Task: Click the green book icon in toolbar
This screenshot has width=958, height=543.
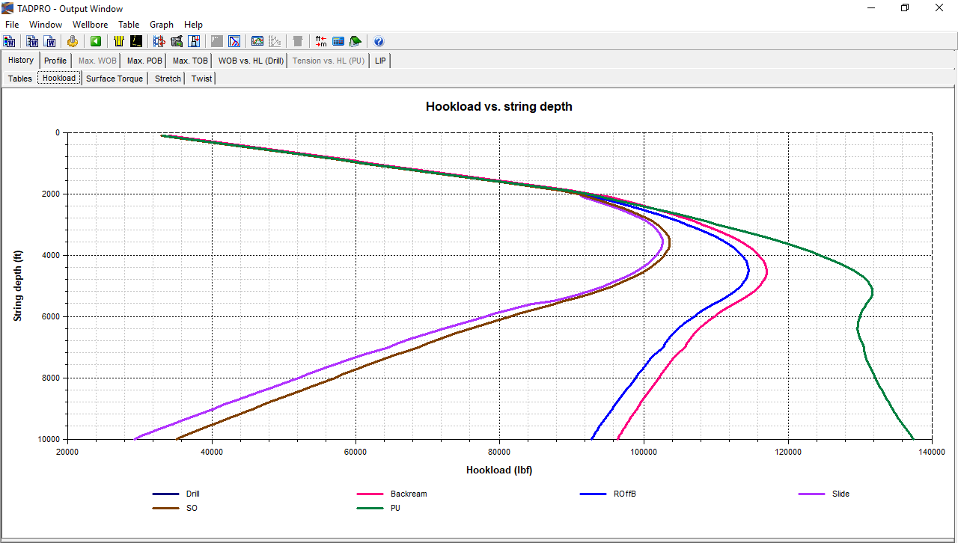Action: [x=356, y=41]
